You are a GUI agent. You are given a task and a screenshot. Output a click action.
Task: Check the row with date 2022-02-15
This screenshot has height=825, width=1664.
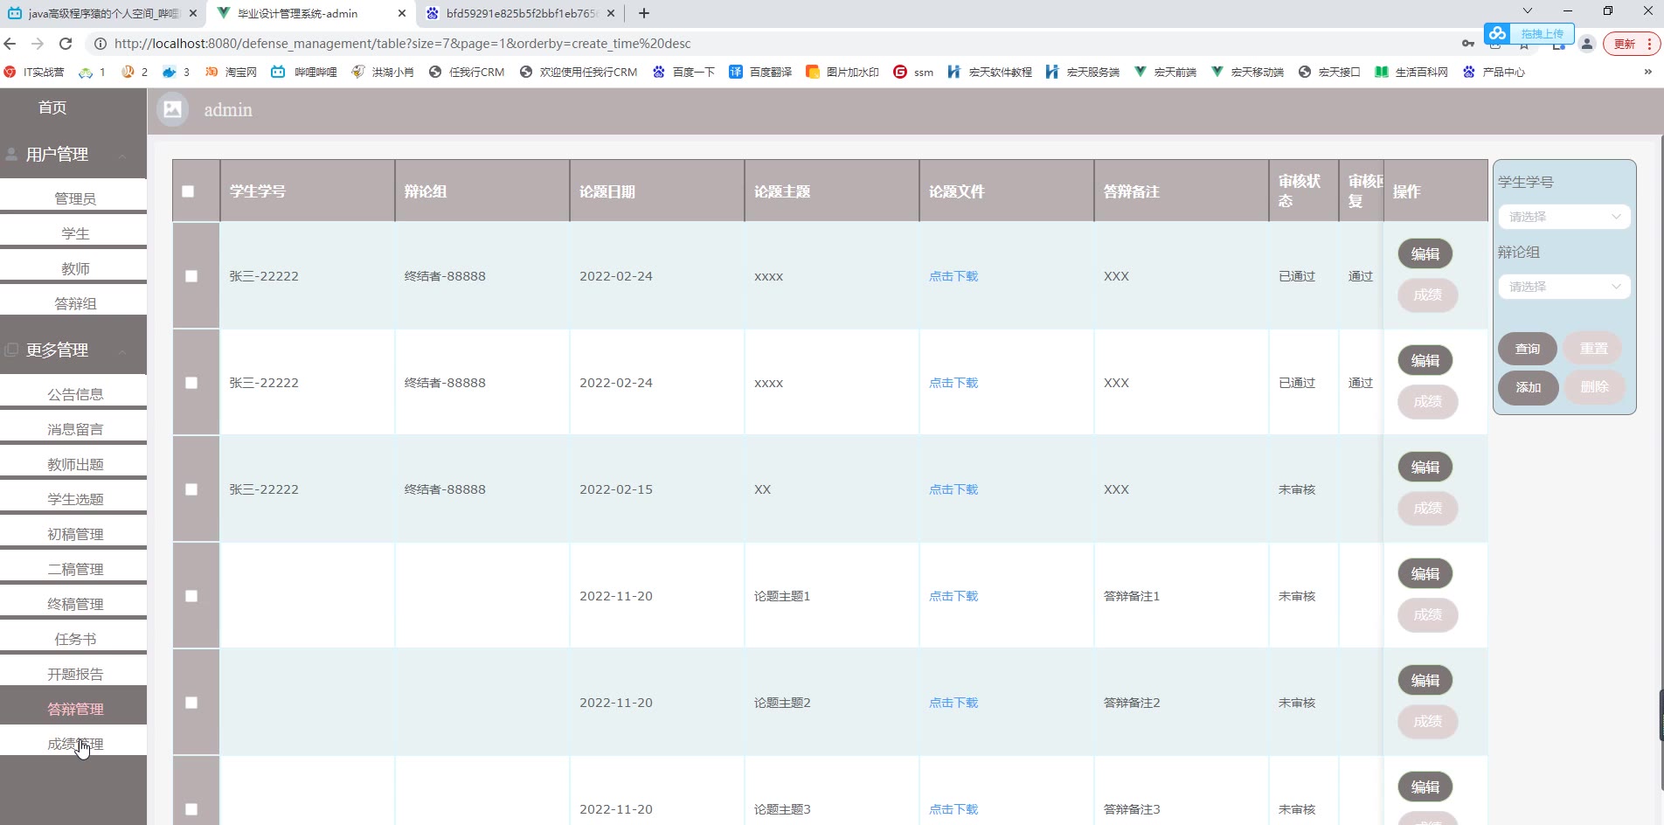point(191,489)
